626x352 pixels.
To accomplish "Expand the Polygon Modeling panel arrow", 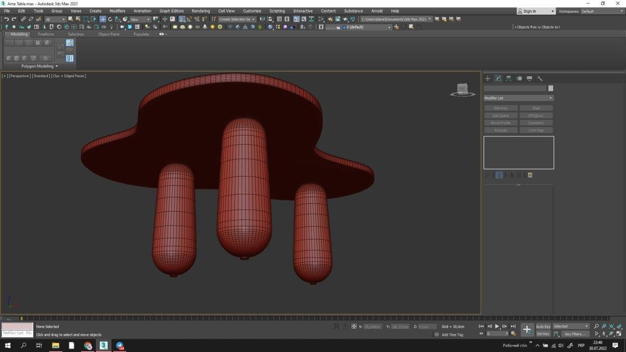I will click(x=57, y=66).
